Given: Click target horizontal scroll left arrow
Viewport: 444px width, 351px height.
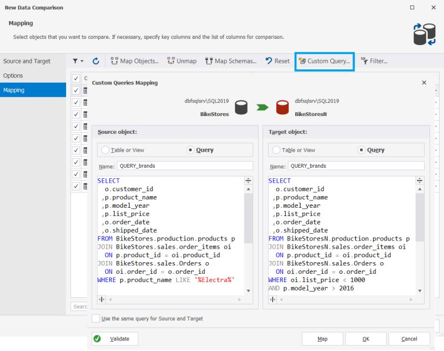Looking at the screenshot, I should pyautogui.click(x=281, y=299).
